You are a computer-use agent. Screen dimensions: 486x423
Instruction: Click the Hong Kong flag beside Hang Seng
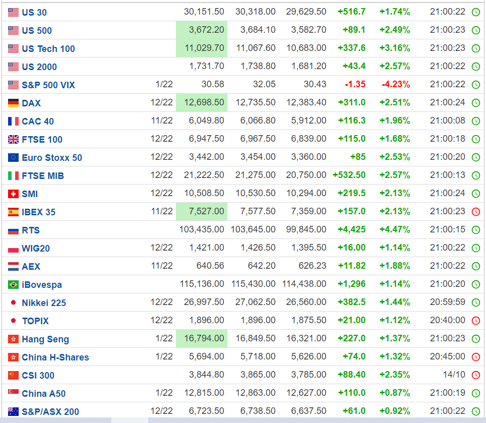tap(13, 339)
